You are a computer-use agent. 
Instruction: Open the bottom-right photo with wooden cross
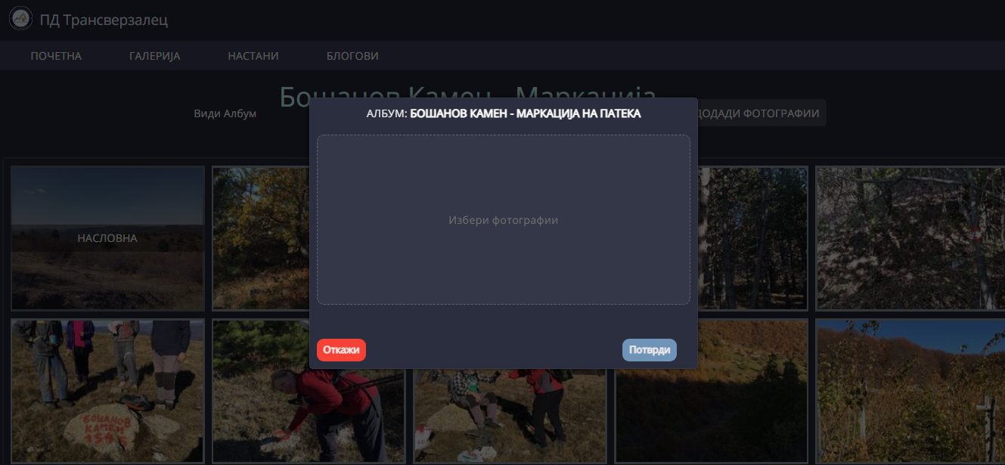(x=910, y=391)
